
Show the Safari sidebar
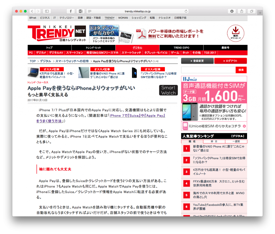pos(47,11)
